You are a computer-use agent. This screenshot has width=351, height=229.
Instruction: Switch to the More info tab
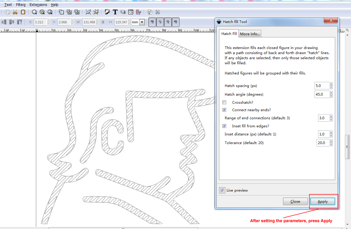point(250,34)
